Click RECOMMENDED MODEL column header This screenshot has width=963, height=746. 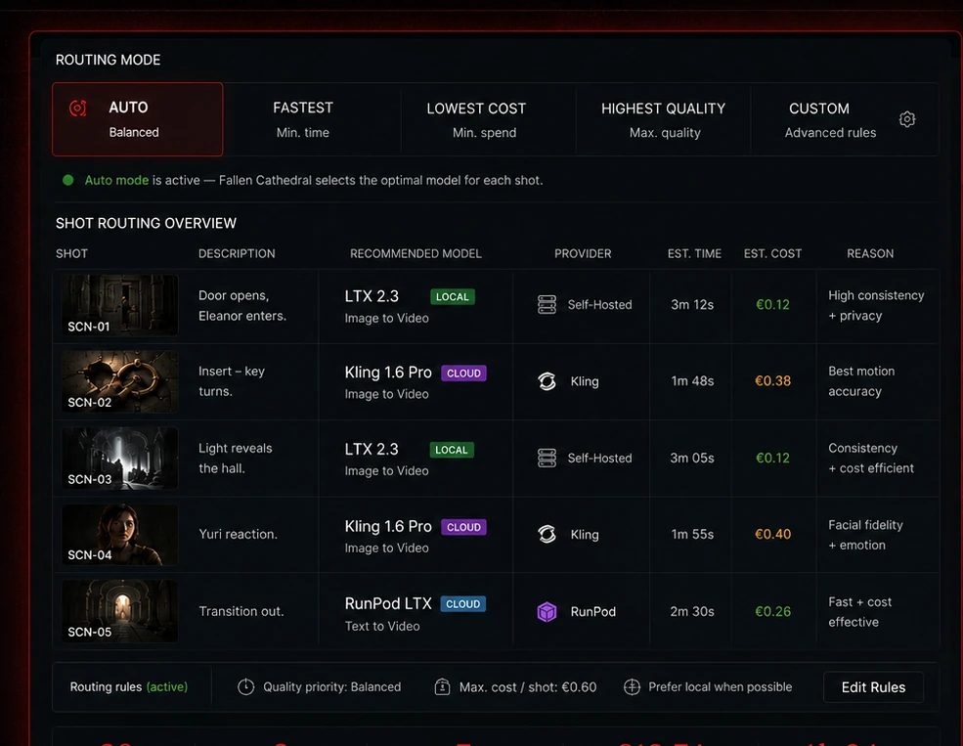tap(416, 253)
